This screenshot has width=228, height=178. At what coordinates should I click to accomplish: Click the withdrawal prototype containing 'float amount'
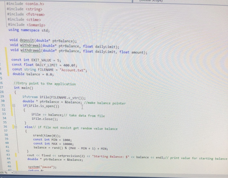[79, 51]
